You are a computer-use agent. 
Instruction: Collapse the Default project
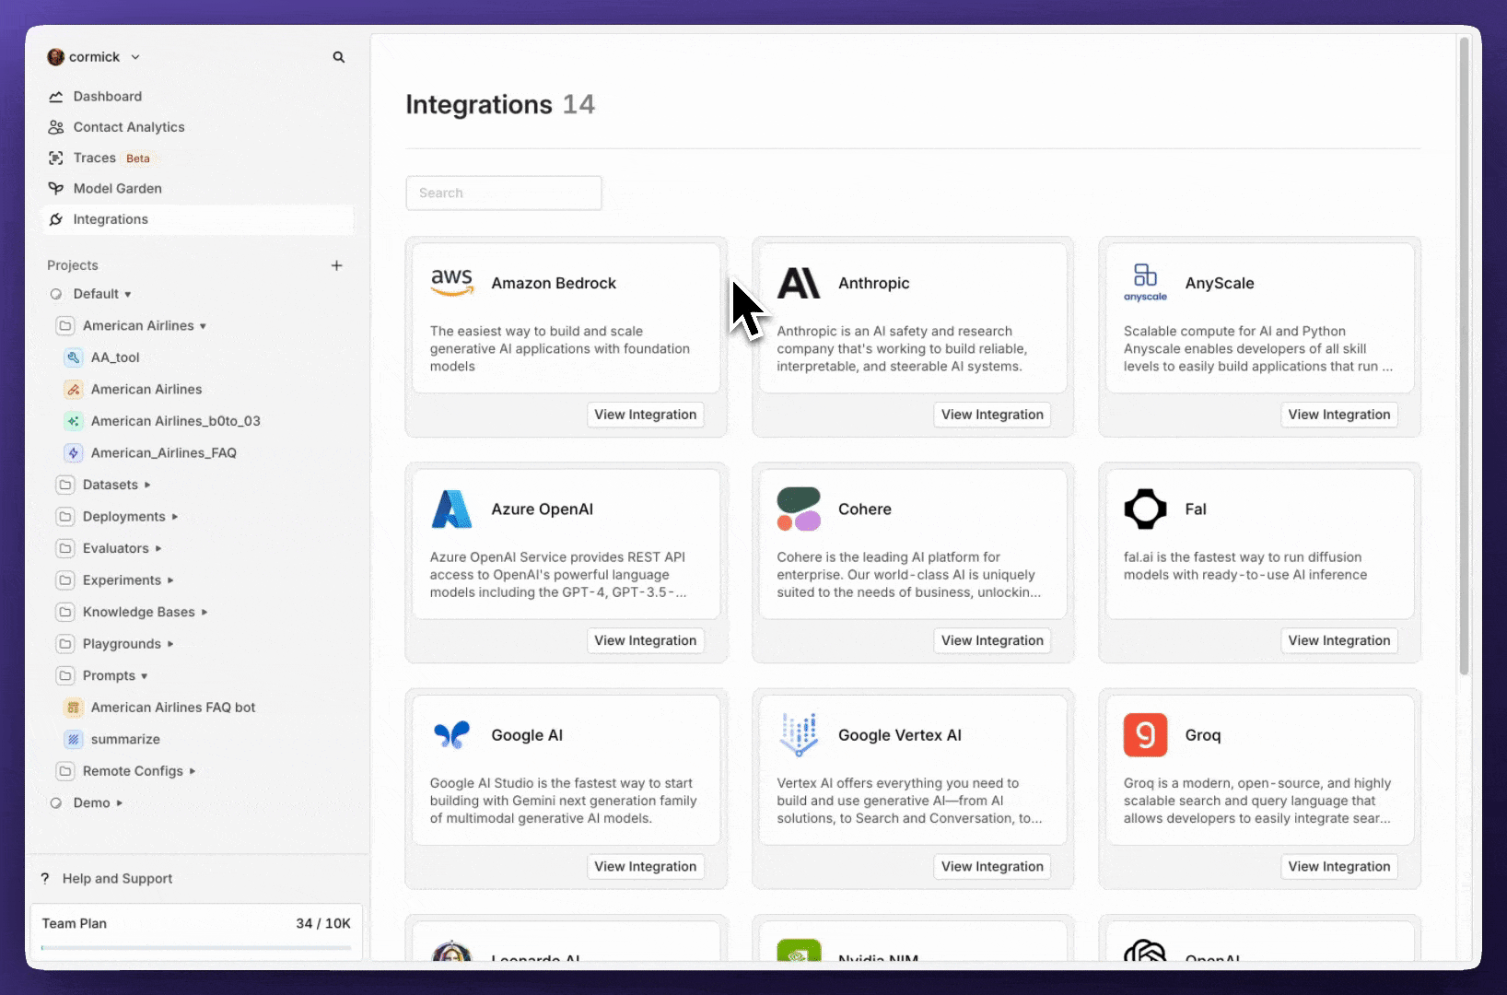pos(128,295)
